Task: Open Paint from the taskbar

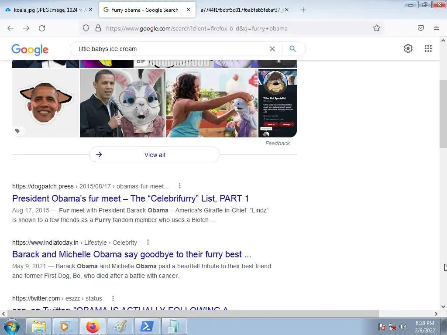Action: (x=120, y=326)
